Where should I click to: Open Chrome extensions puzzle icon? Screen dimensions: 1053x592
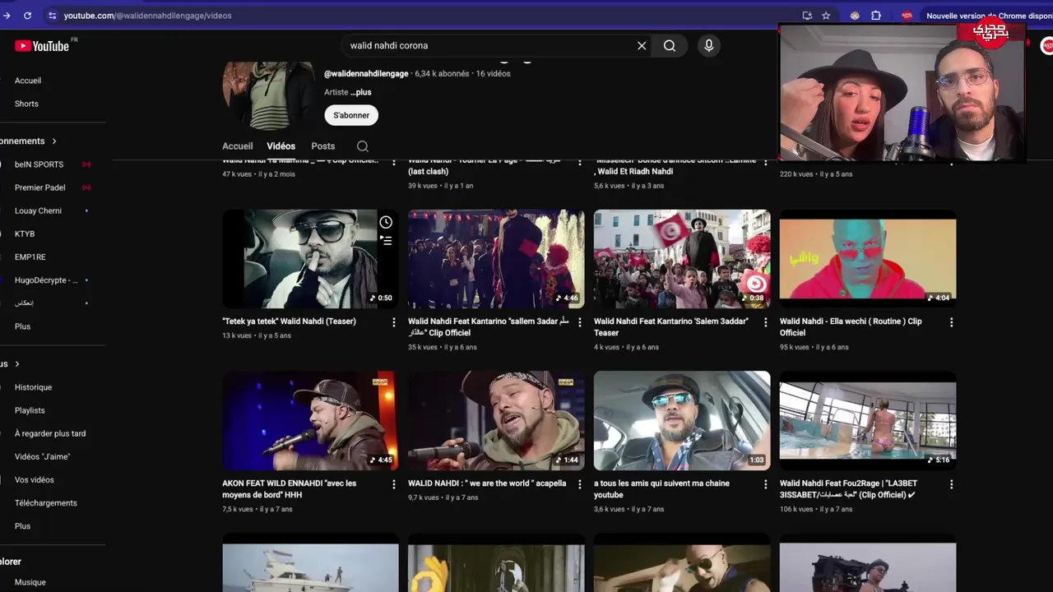click(x=876, y=16)
